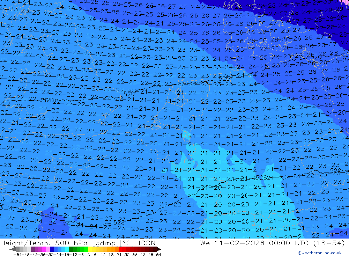The height and width of the screenshot is (256, 349).
Task: Click the 'ICON' model name in the title
Action: point(147,243)
